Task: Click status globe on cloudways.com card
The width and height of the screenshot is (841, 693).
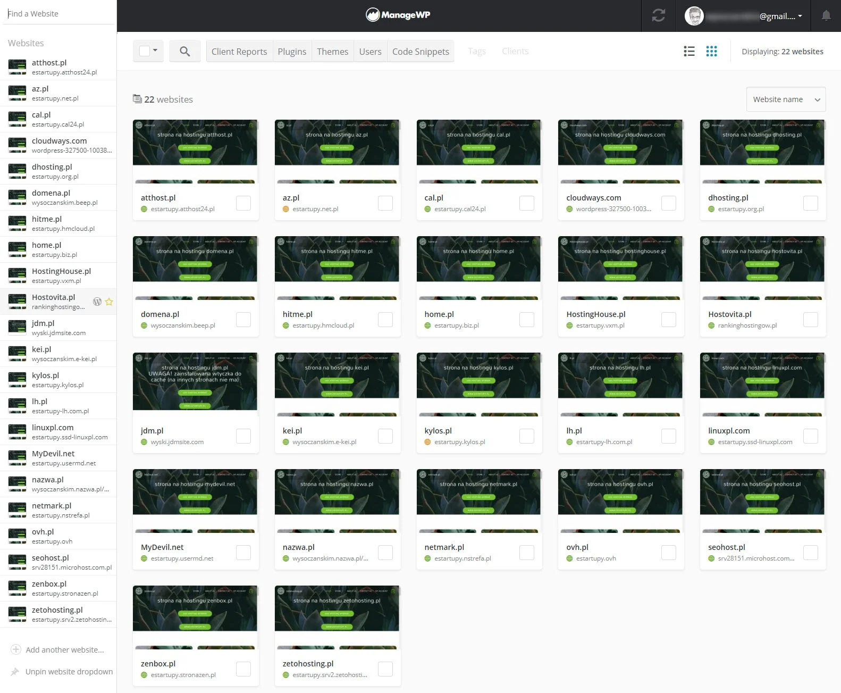Action: pyautogui.click(x=569, y=209)
